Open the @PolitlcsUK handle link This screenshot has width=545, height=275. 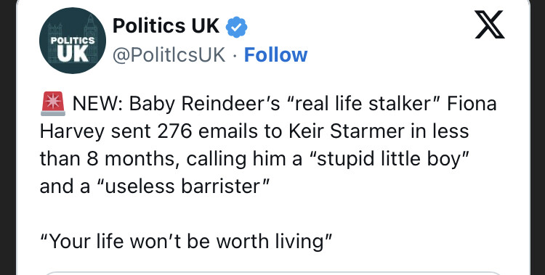click(x=169, y=55)
